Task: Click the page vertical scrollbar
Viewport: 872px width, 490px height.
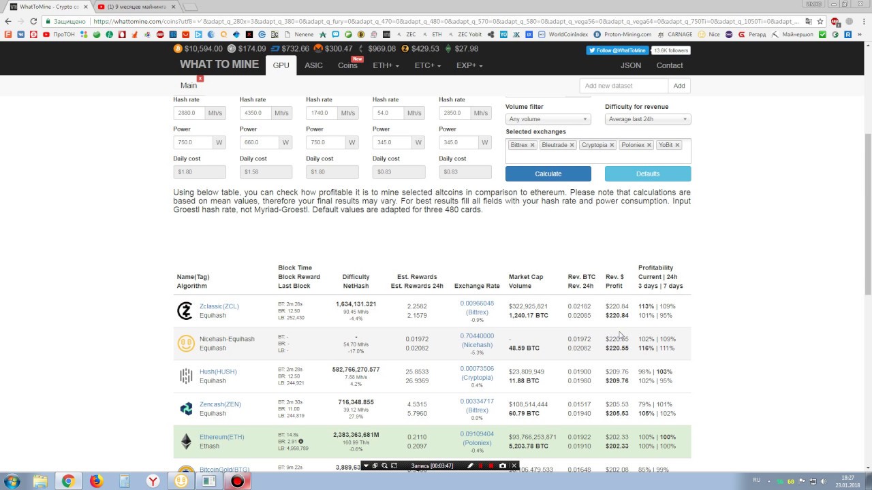Action: tap(867, 204)
